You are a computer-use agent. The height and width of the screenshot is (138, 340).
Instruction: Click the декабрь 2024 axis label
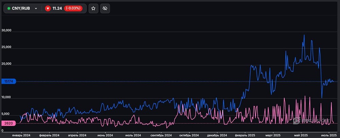(x=216, y=135)
